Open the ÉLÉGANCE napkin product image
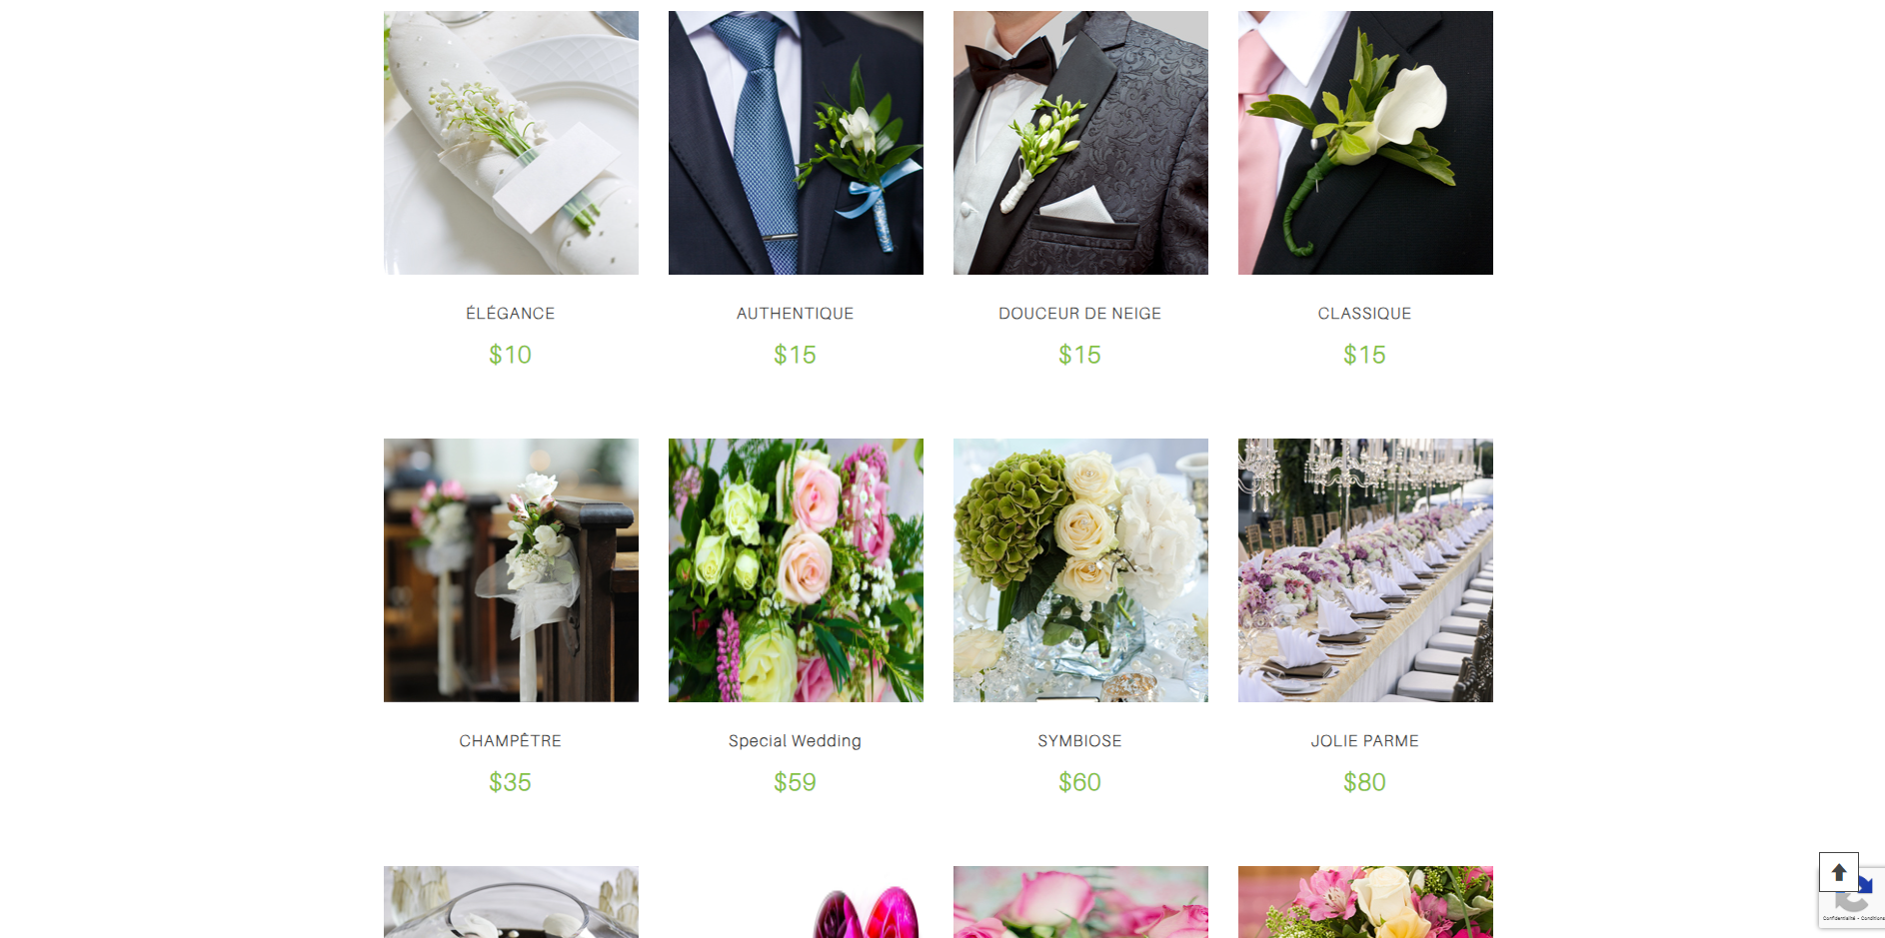 click(x=511, y=143)
